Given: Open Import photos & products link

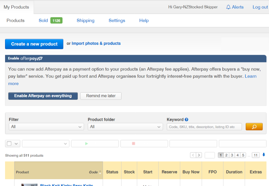Looking at the screenshot, I should pyautogui.click(x=96, y=44).
